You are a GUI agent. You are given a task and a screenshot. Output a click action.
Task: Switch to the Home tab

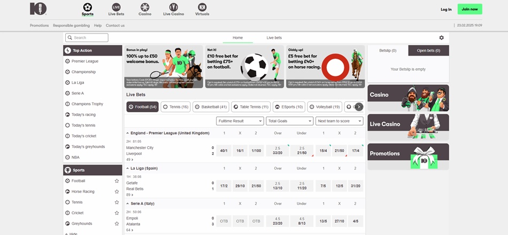[237, 38]
